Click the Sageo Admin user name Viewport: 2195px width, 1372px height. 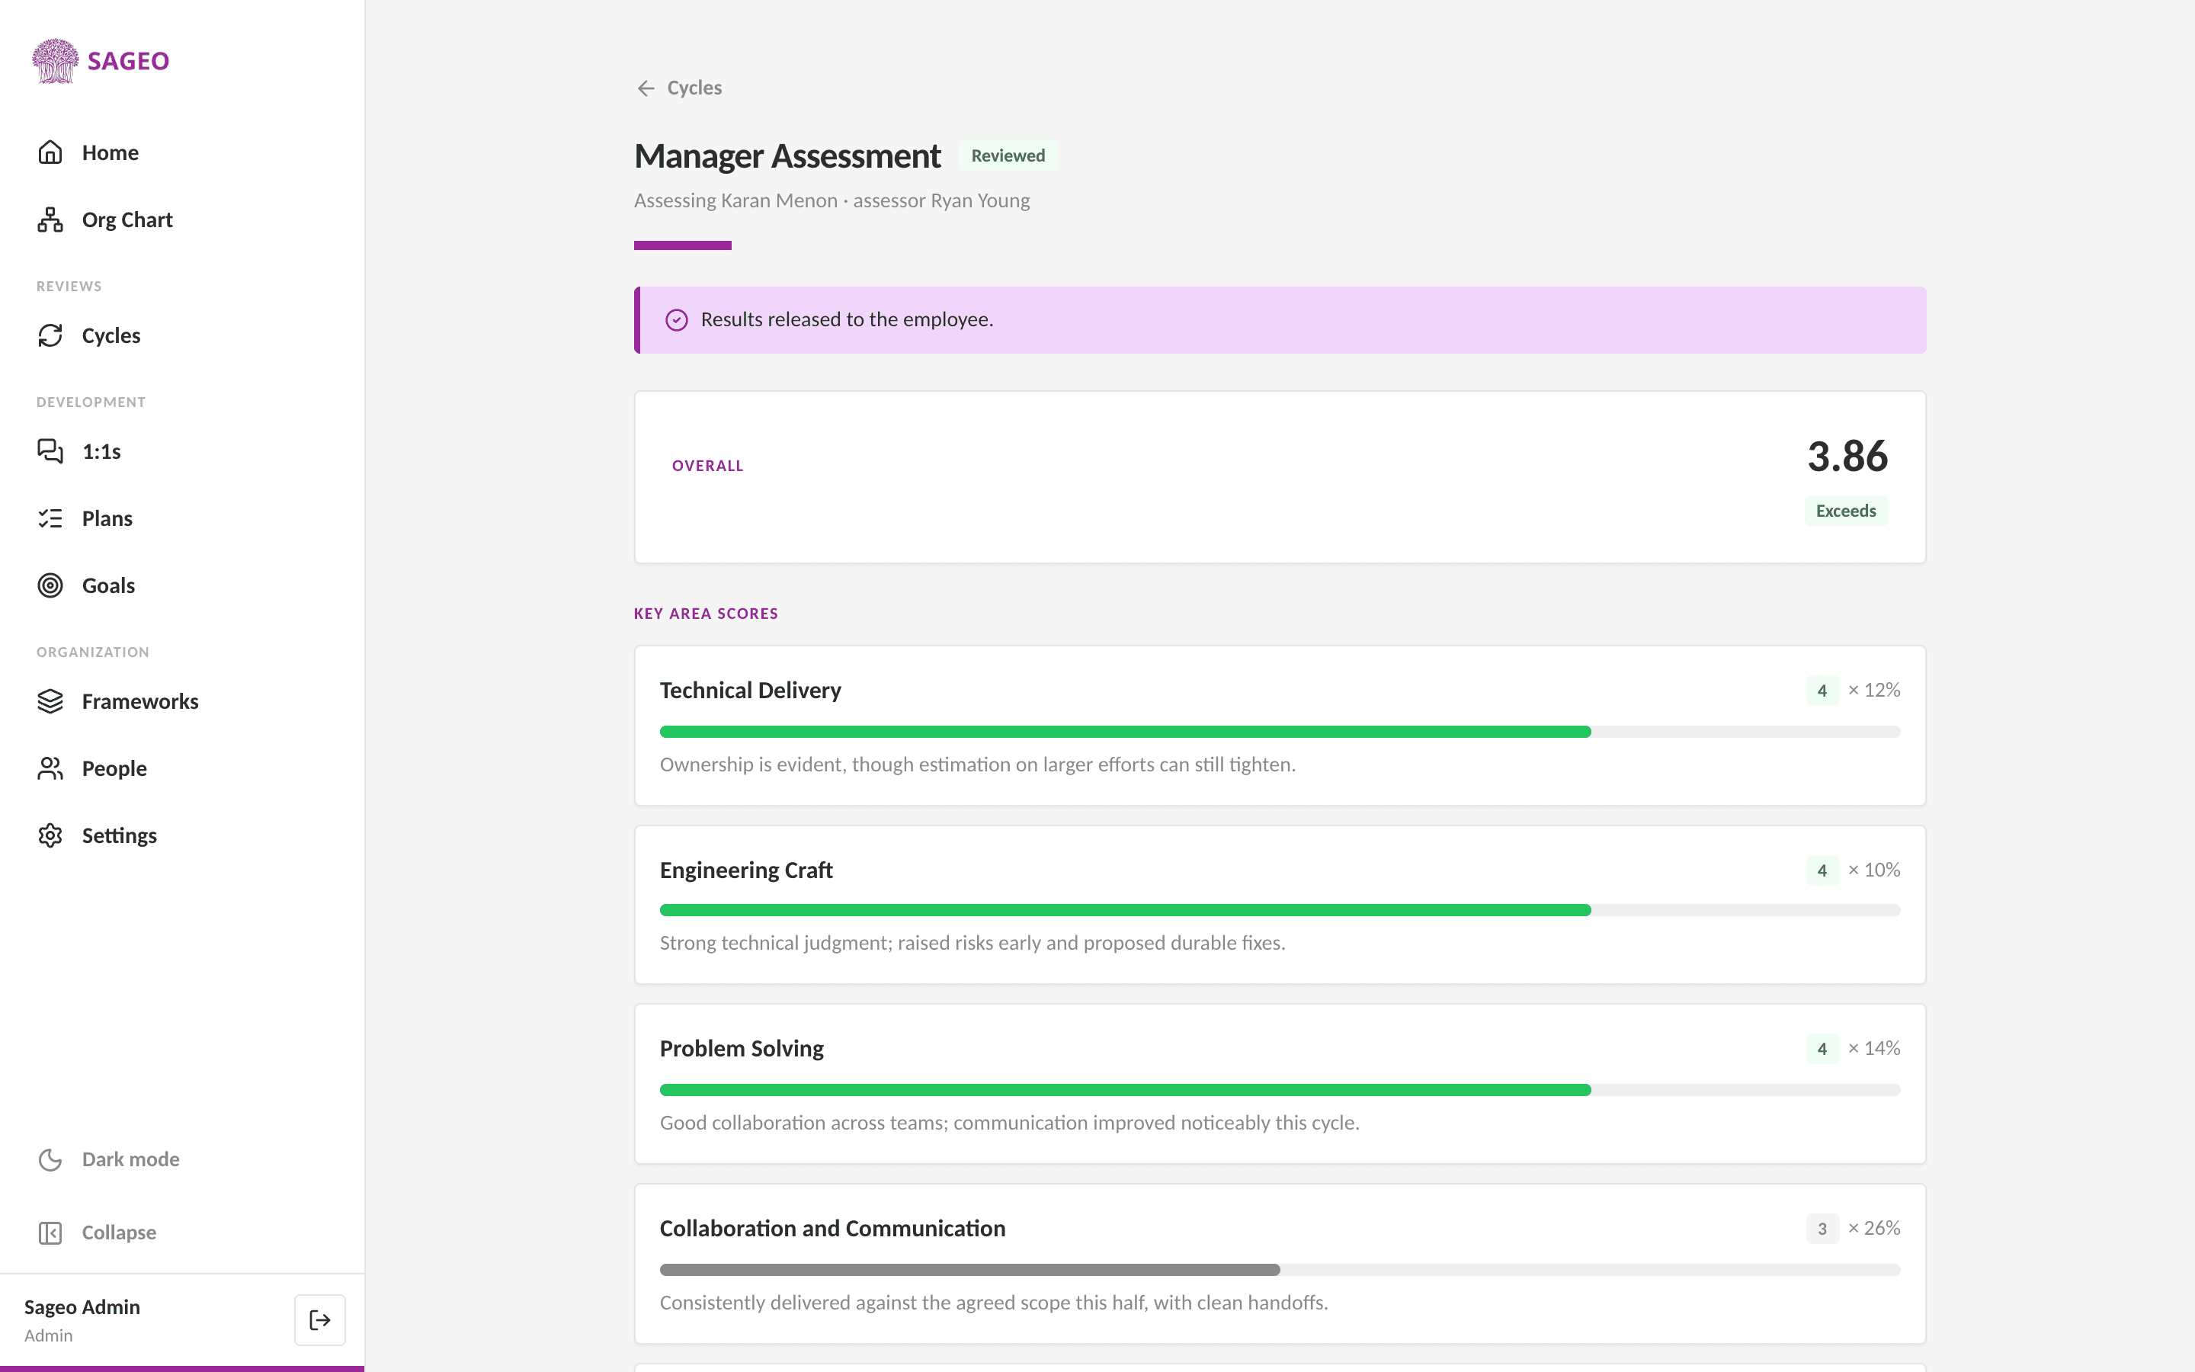(82, 1306)
